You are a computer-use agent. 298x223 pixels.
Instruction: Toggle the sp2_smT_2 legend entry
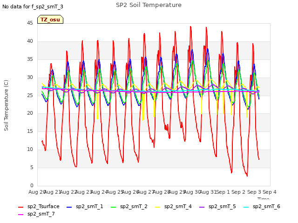click(129, 206)
